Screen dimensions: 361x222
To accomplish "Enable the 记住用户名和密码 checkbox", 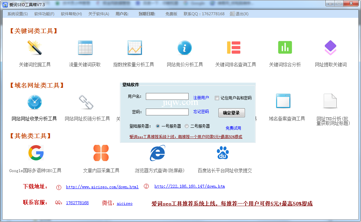I will pos(217,98).
